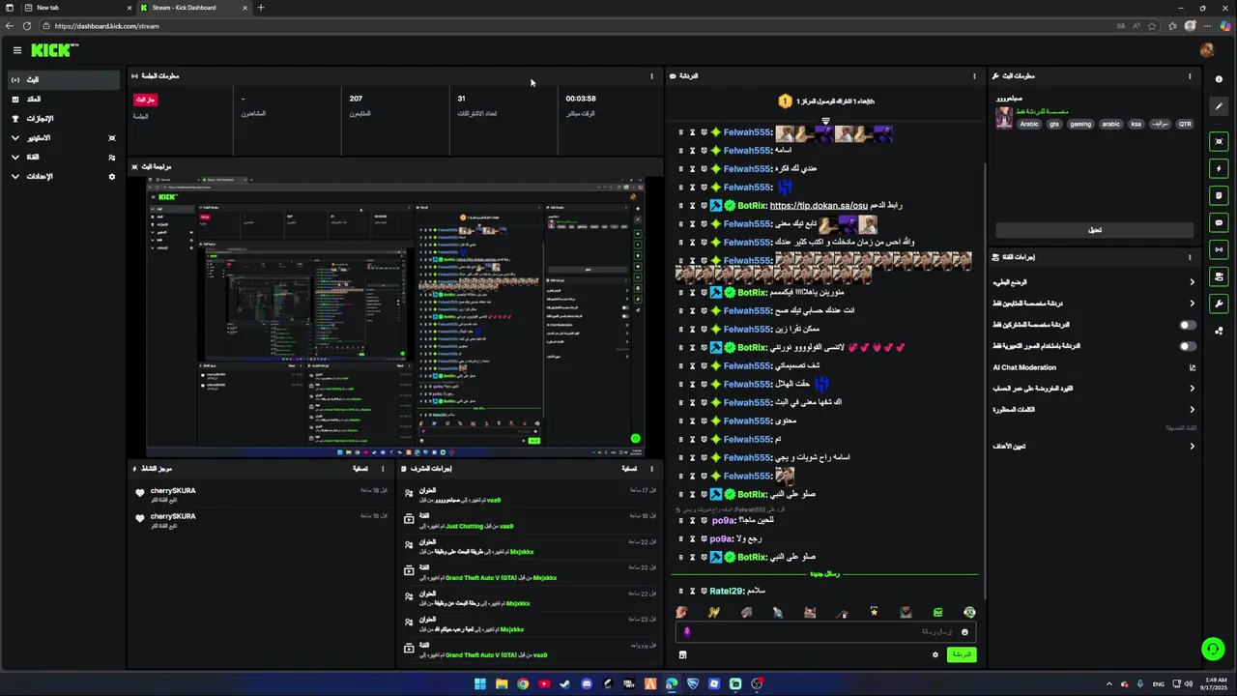The image size is (1237, 696).
Task: Open filter dropdown in activity feed panel
Action: pyautogui.click(x=360, y=469)
